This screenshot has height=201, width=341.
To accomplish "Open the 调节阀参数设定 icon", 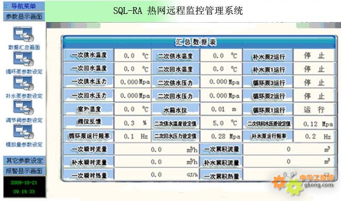I will (x=24, y=107).
